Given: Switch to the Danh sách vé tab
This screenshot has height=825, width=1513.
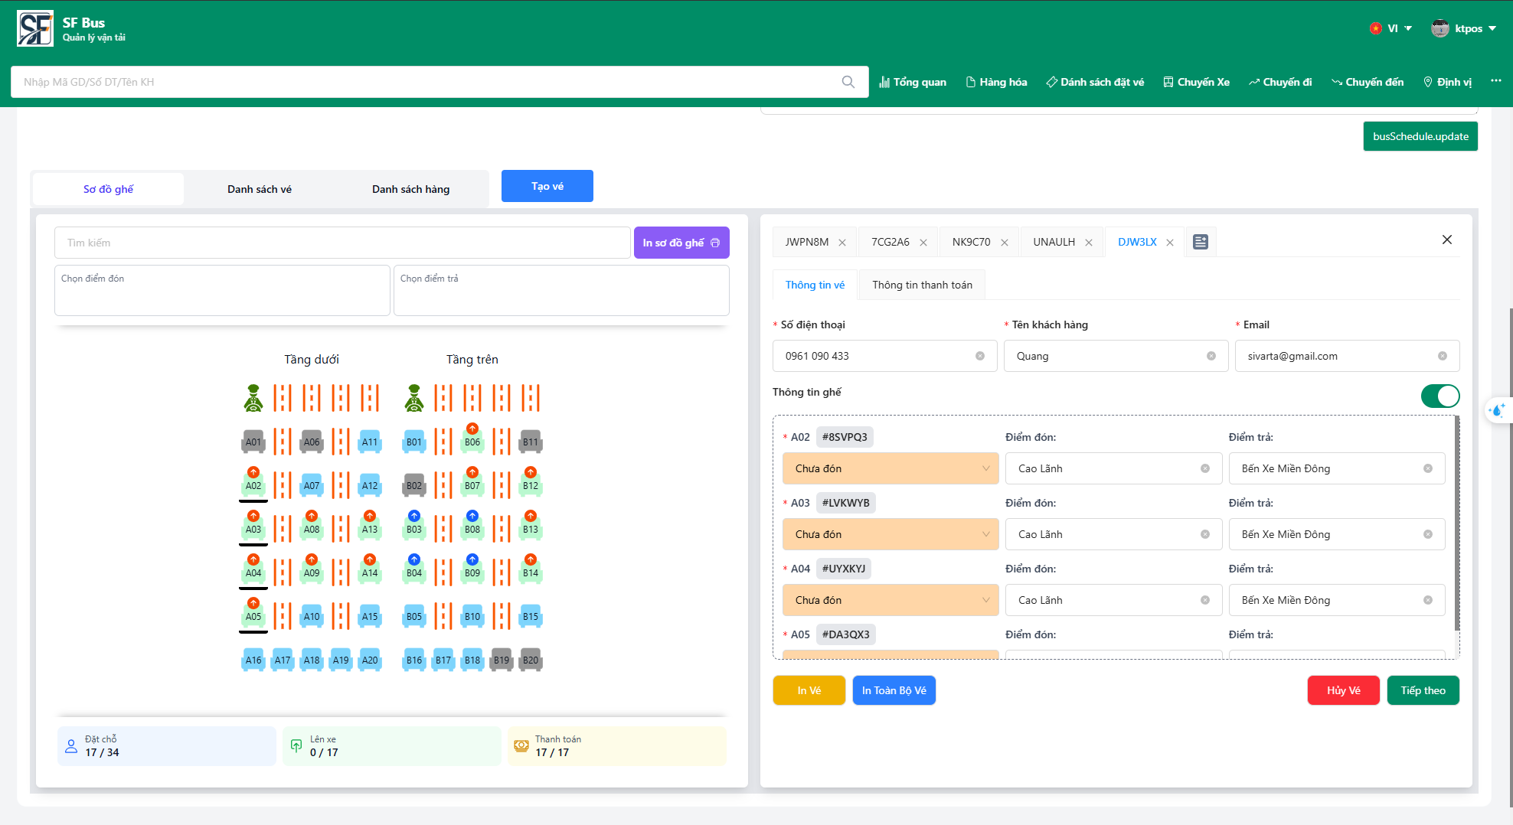Looking at the screenshot, I should (259, 189).
